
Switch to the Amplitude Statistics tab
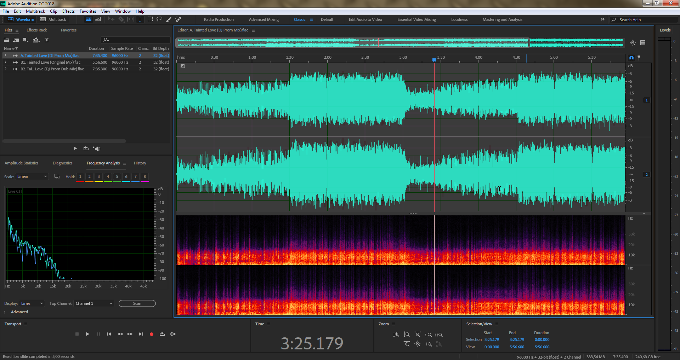coord(21,163)
